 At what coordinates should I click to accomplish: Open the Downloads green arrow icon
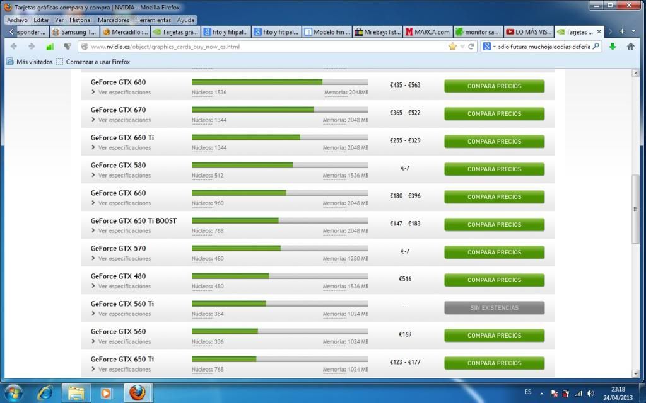(x=613, y=47)
